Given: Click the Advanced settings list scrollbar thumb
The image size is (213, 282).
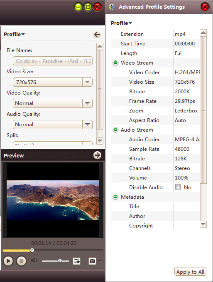Looking at the screenshot, I should coord(203,110).
